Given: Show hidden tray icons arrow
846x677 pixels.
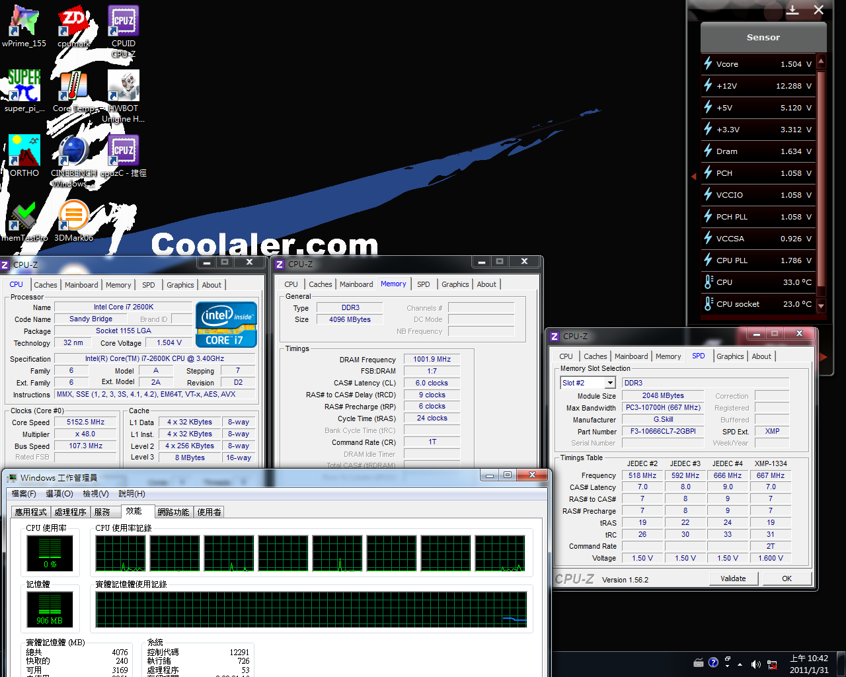Looking at the screenshot, I should pyautogui.click(x=740, y=664).
